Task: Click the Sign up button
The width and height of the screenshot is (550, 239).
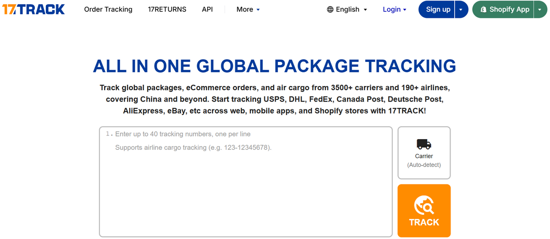Action: click(x=437, y=10)
